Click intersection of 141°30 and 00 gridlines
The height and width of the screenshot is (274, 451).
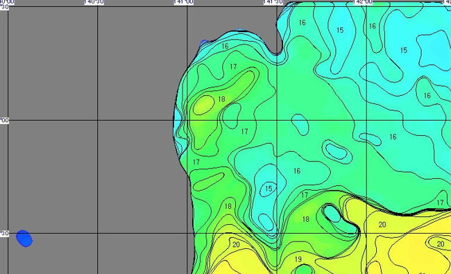277,120
